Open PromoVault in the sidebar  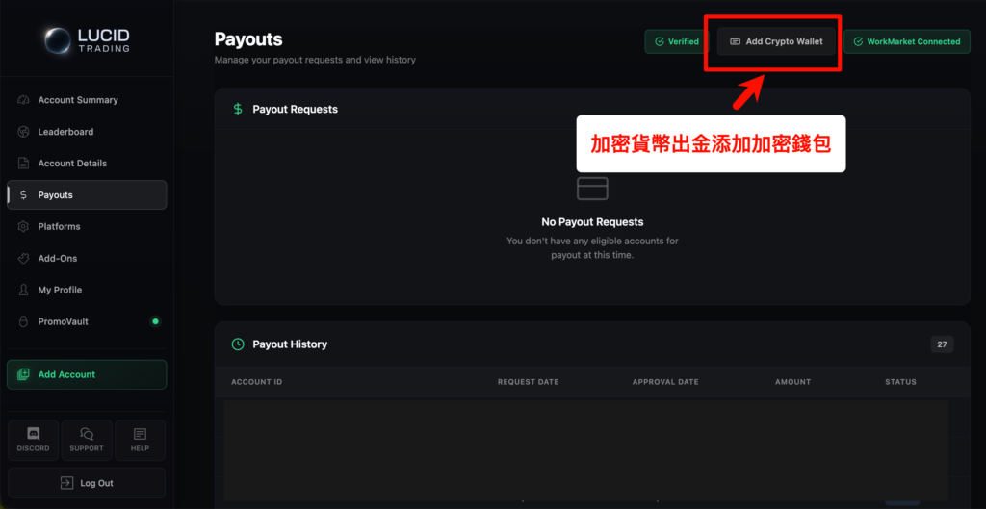coord(63,321)
